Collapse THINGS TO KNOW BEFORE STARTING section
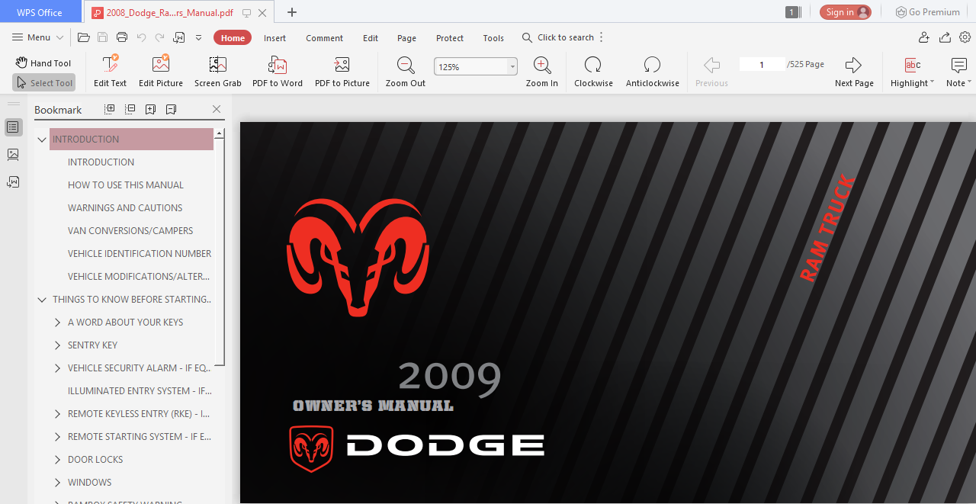976x504 pixels. (x=42, y=300)
